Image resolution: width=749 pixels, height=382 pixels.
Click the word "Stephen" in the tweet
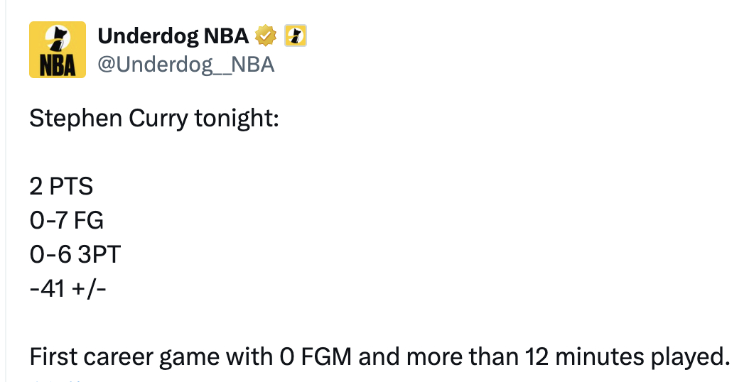point(75,119)
